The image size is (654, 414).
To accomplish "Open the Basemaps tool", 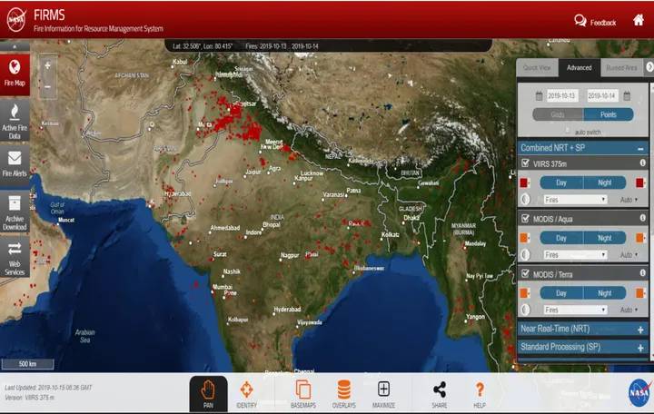I will pyautogui.click(x=303, y=393).
